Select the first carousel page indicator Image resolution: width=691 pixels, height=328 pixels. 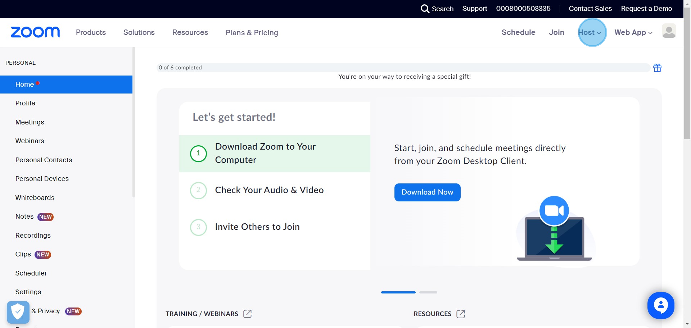pyautogui.click(x=398, y=292)
